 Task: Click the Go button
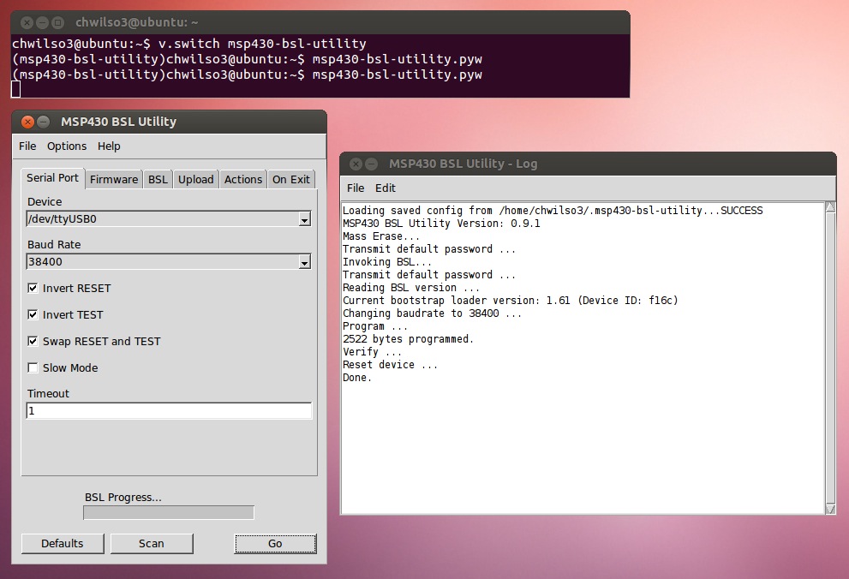(275, 543)
